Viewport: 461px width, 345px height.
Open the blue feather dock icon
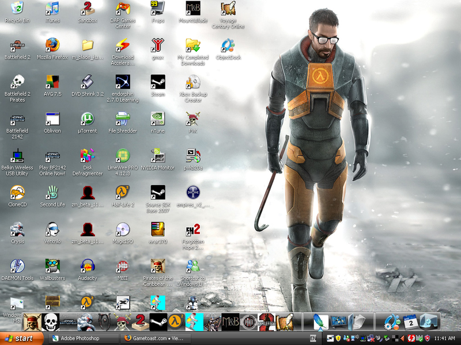click(x=320, y=321)
